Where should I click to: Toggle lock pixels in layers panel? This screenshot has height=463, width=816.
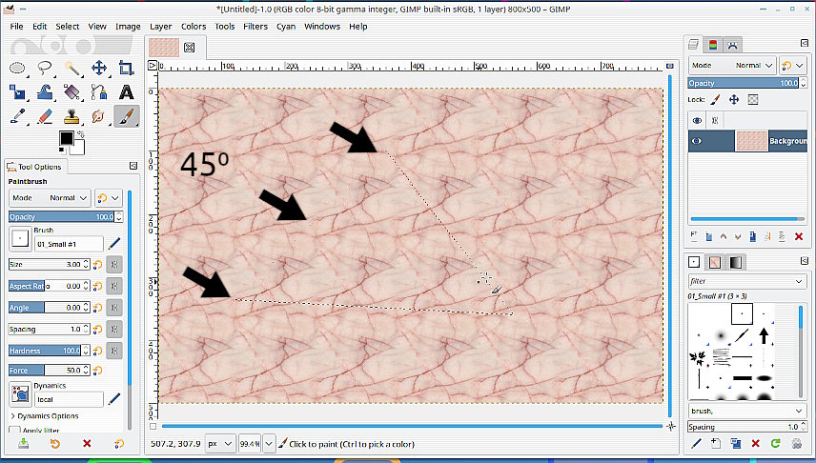pos(715,99)
